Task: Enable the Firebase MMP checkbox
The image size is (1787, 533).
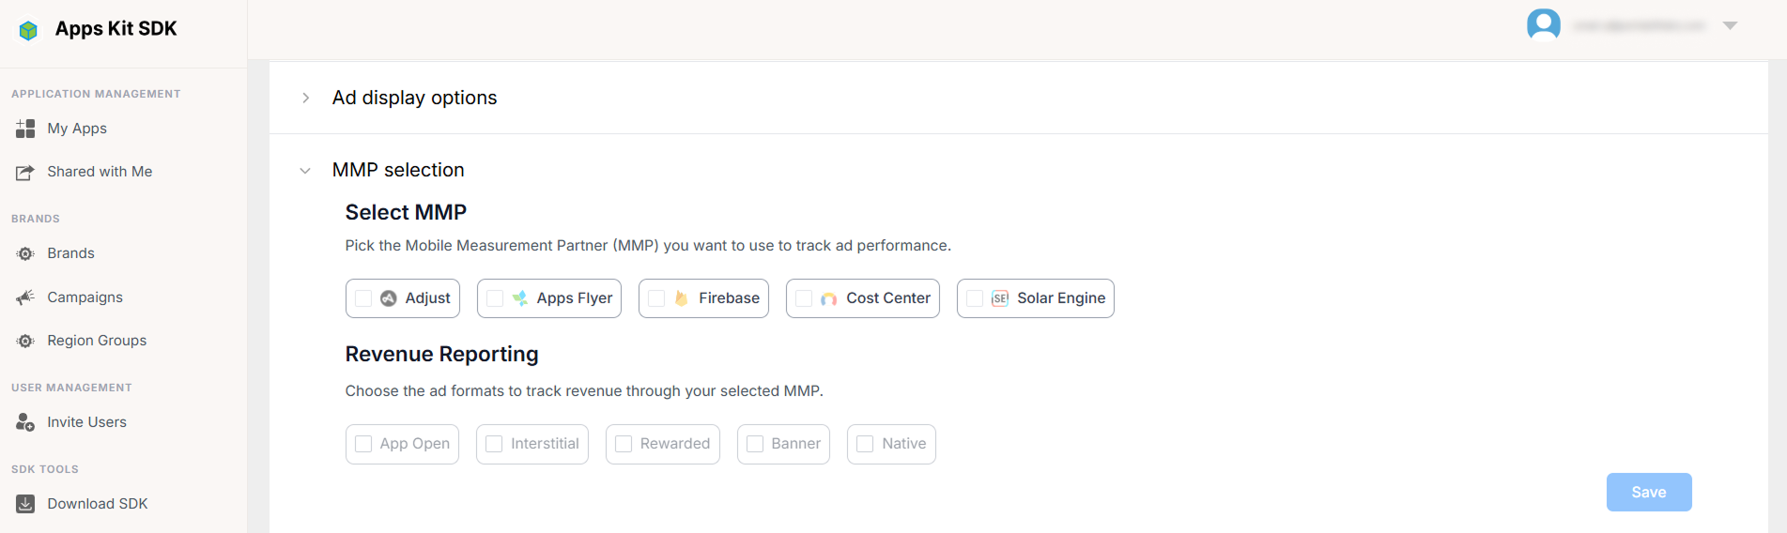Action: pos(656,298)
